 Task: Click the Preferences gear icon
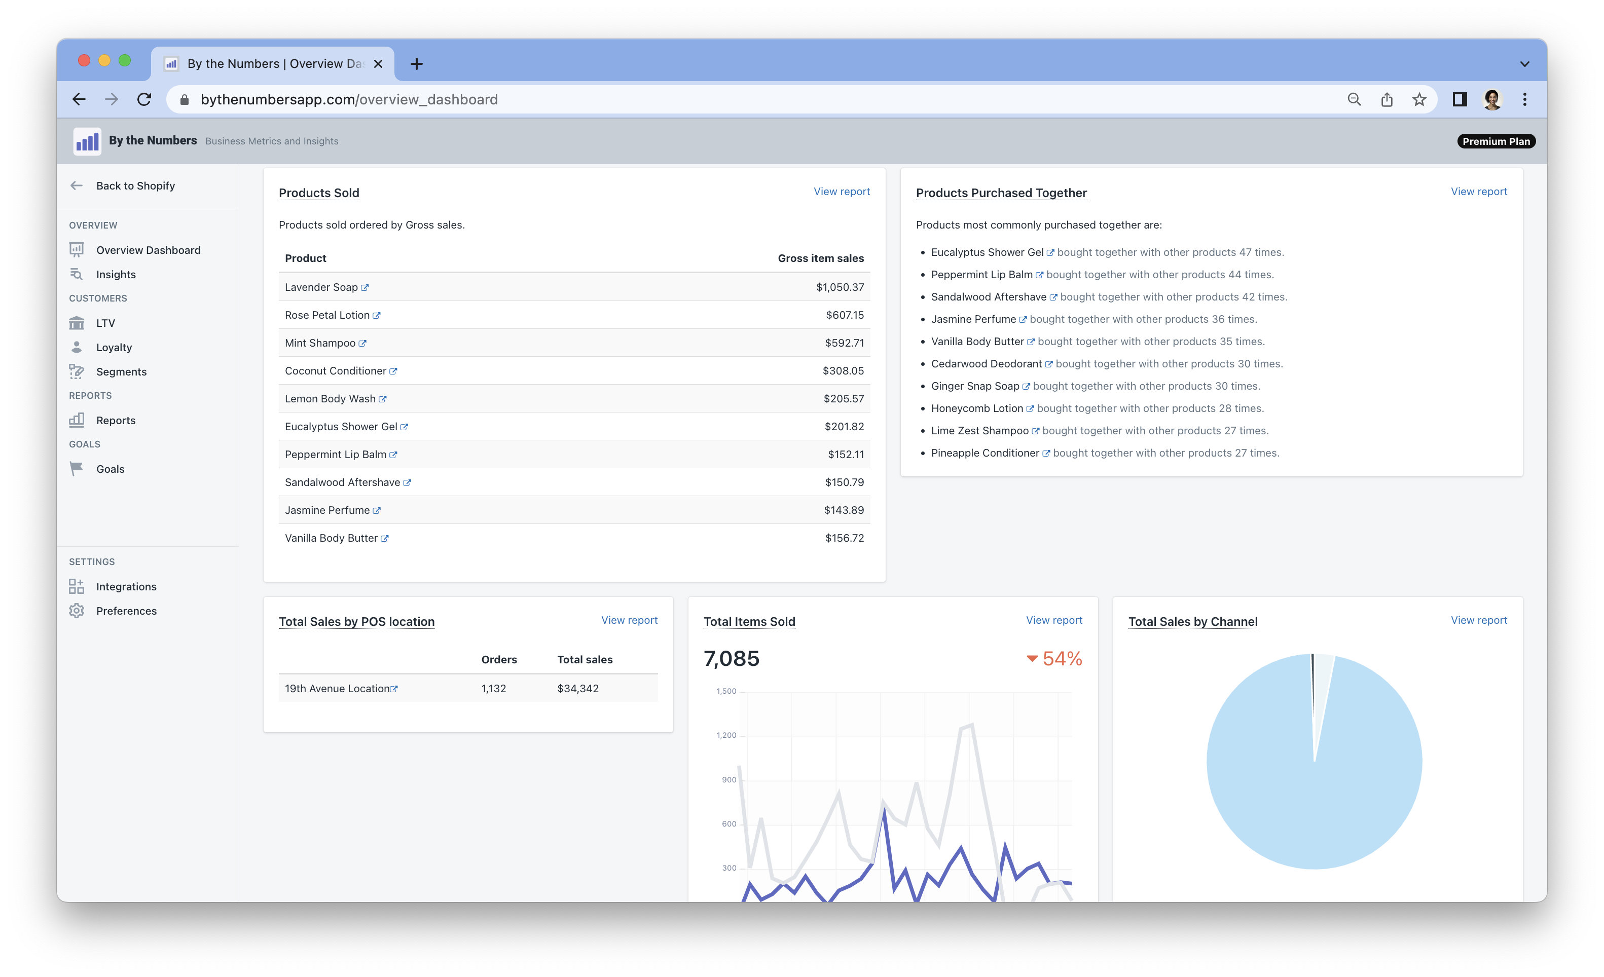[x=77, y=611]
